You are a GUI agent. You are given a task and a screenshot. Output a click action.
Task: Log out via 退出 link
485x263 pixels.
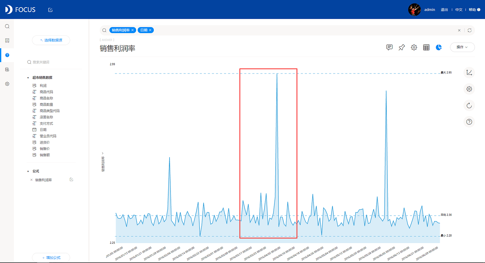444,10
